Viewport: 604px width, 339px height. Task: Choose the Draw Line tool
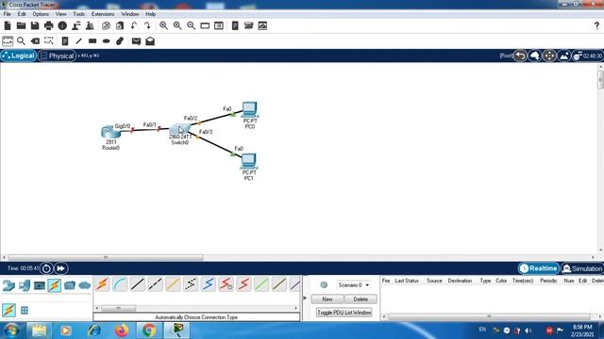click(78, 41)
